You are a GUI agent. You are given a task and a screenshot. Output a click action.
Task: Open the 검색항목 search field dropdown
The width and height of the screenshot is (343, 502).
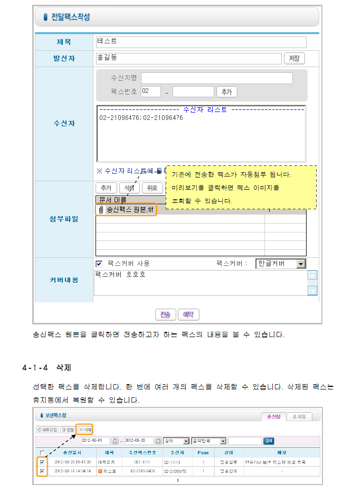223,441
